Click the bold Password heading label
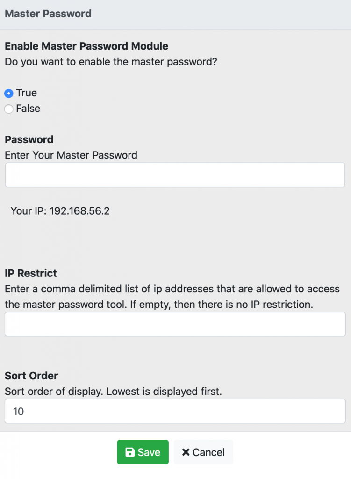 click(29, 139)
